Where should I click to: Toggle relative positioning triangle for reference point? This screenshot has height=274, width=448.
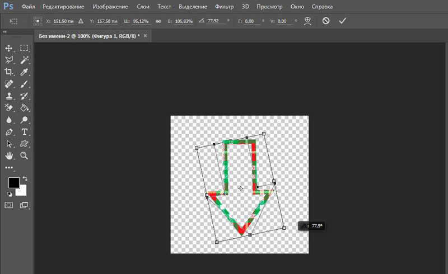click(x=81, y=21)
